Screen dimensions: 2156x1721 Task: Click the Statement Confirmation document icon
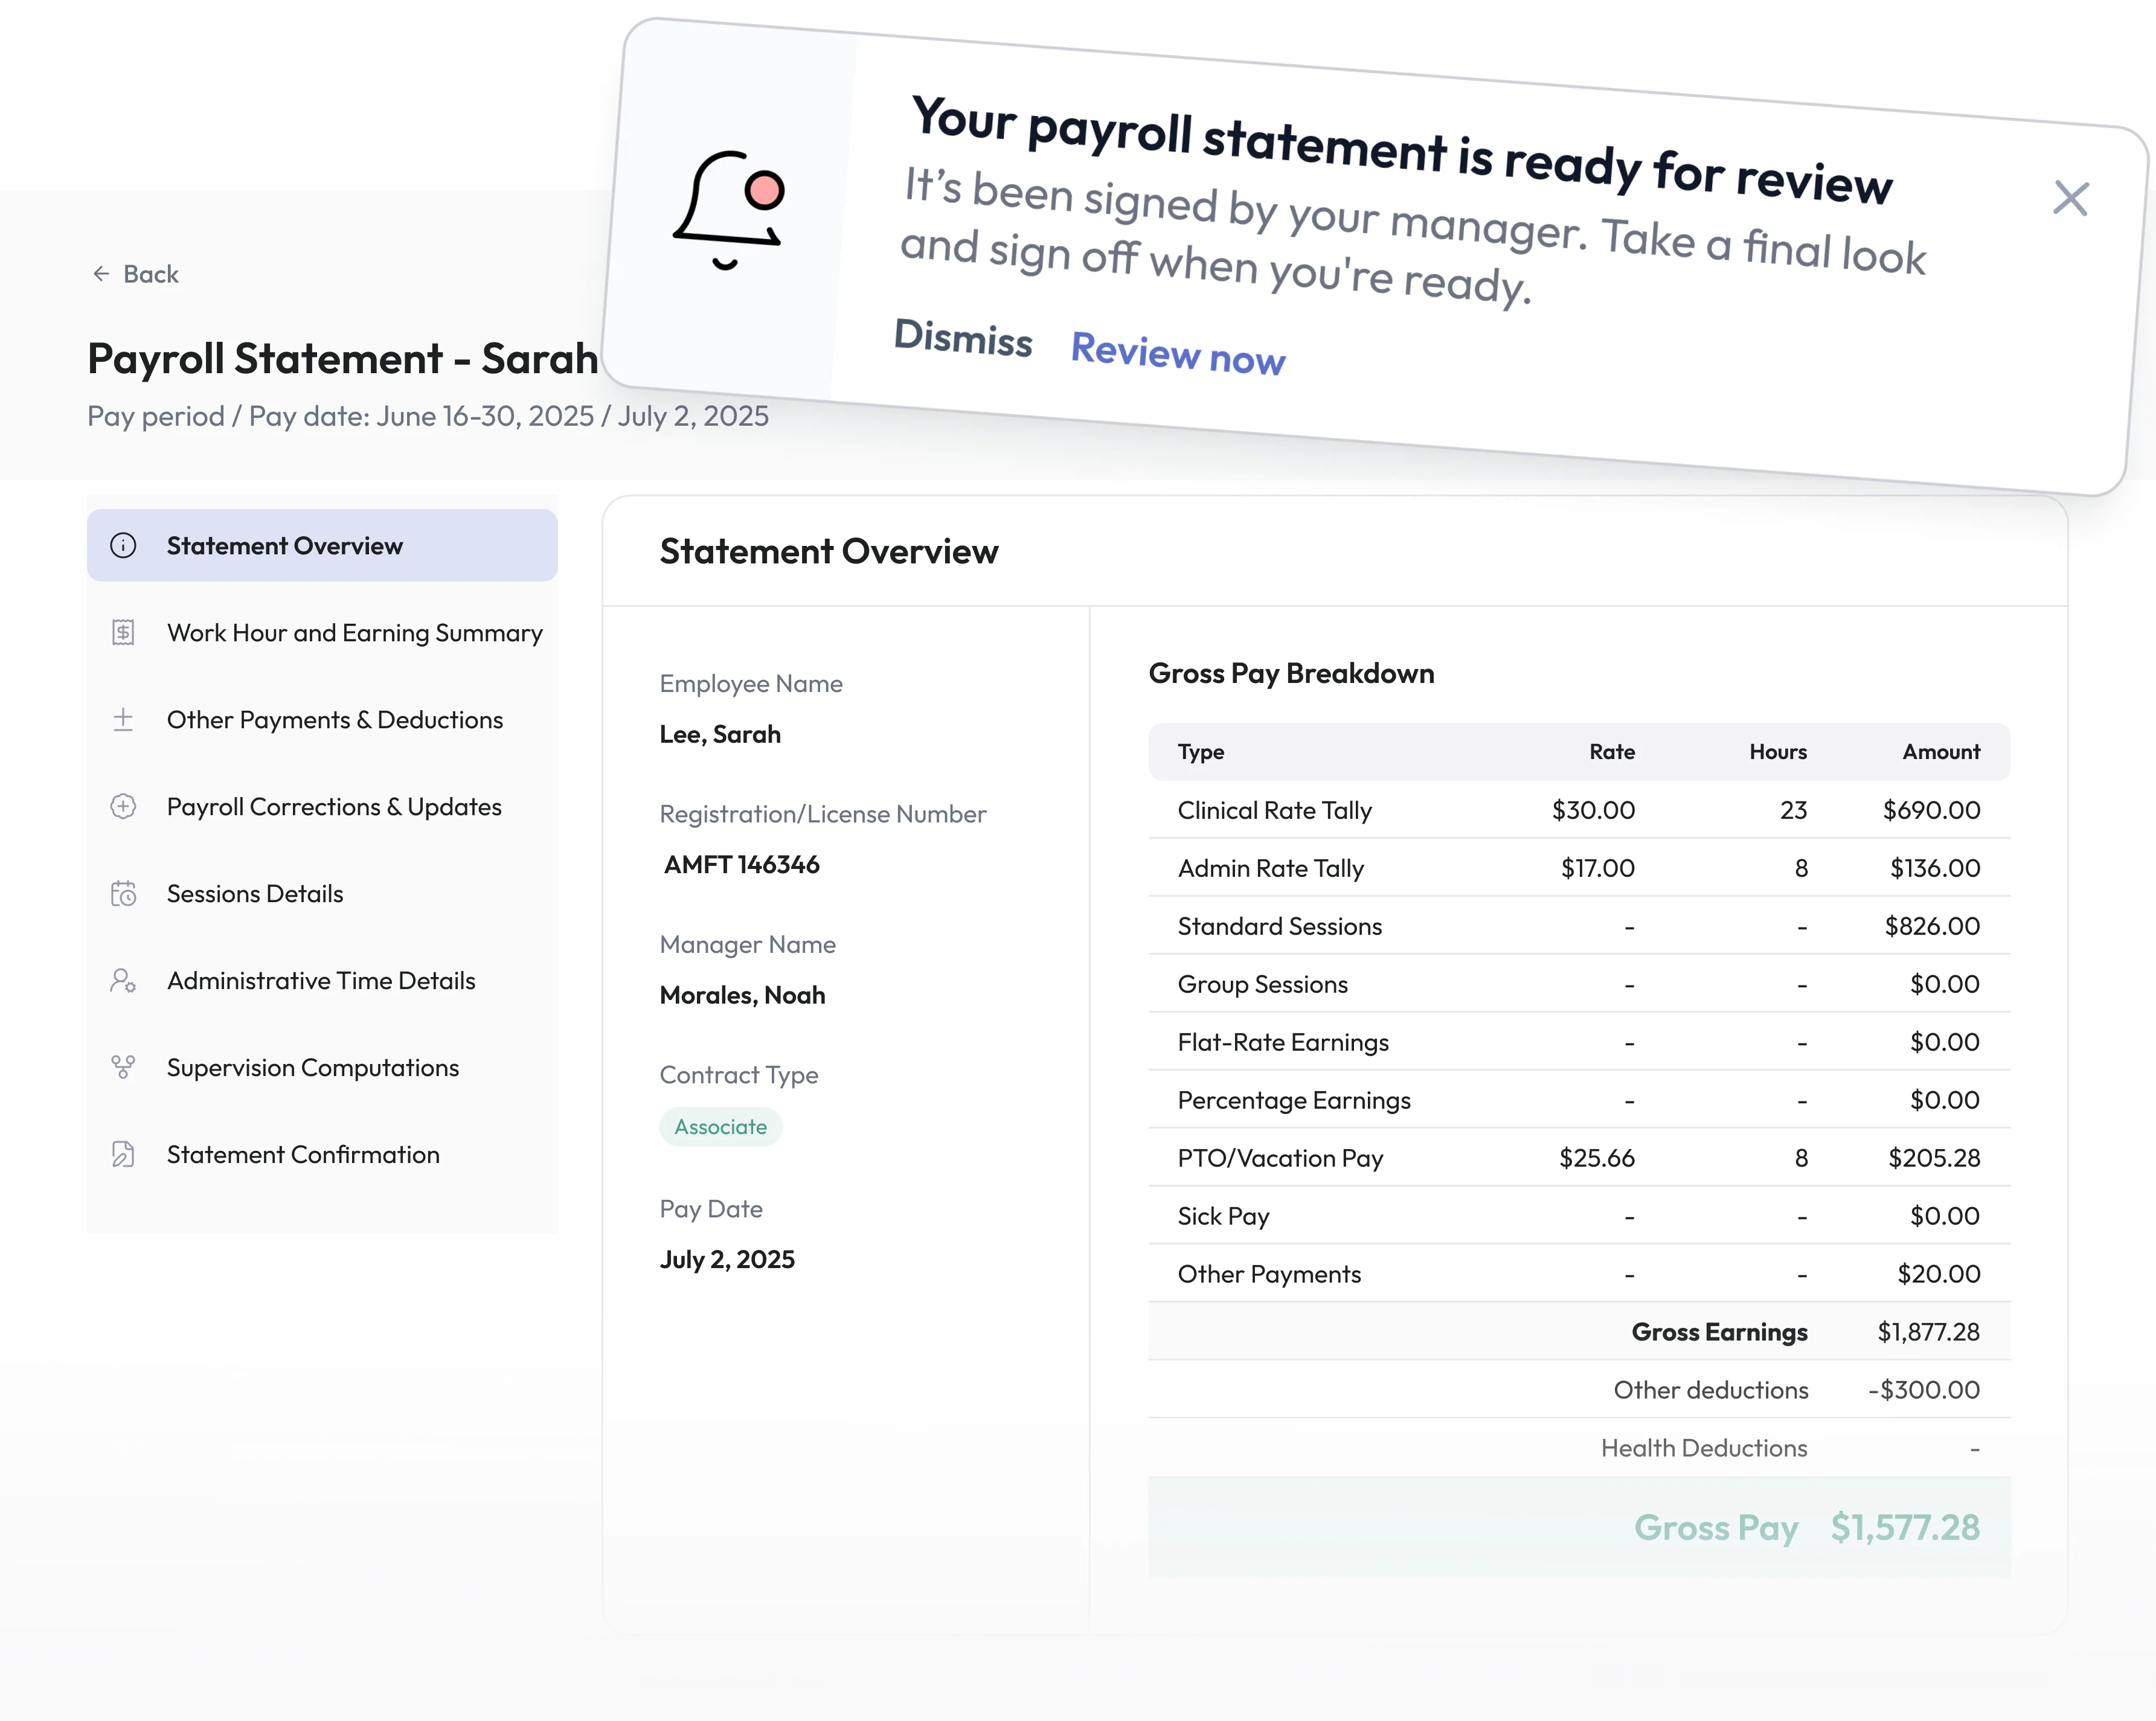point(123,1155)
